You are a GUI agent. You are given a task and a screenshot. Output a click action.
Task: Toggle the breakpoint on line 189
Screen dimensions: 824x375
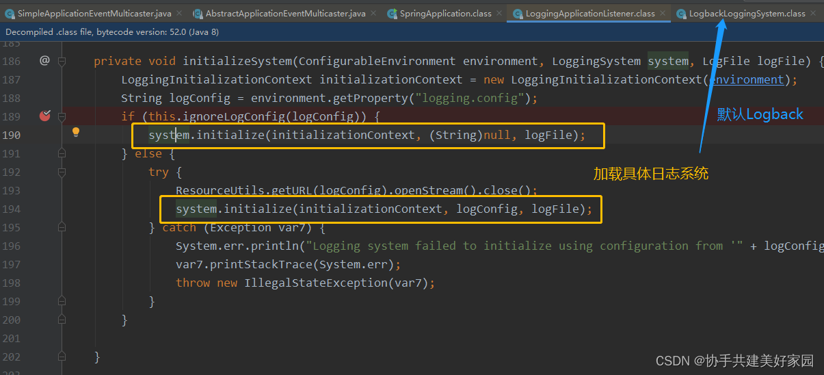(x=44, y=116)
